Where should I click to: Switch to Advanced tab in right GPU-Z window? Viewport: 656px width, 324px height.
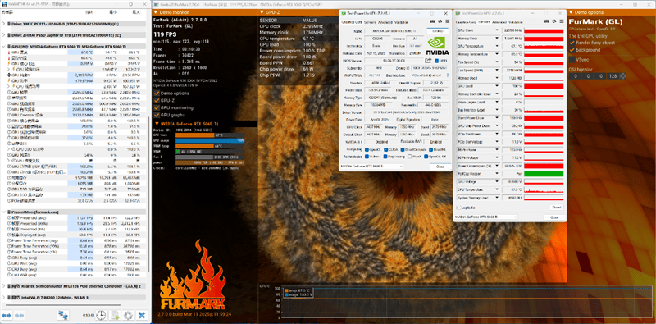click(499, 22)
